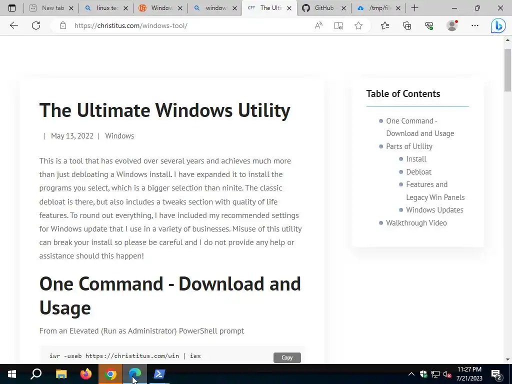Jump to Parts of Utility section

coord(409,146)
